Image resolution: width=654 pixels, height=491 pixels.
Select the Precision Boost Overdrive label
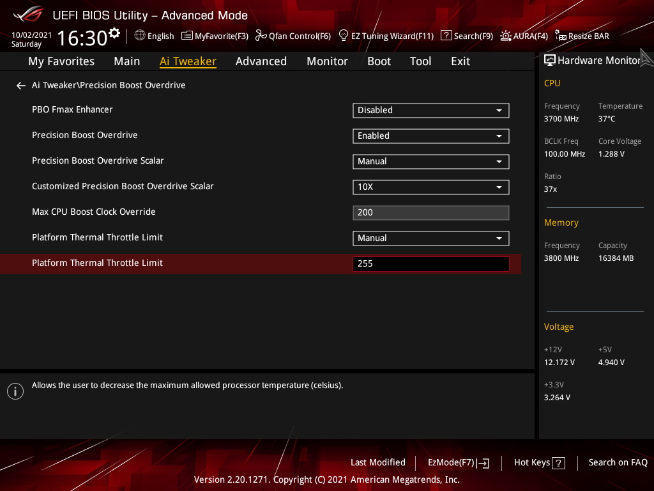pos(85,136)
